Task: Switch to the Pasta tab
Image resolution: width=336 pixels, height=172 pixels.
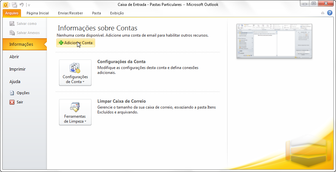Action: pyautogui.click(x=96, y=13)
